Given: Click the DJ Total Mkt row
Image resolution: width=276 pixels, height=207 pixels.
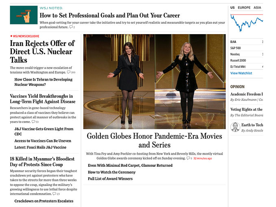Looking at the screenshot, I should pyautogui.click(x=247, y=67).
